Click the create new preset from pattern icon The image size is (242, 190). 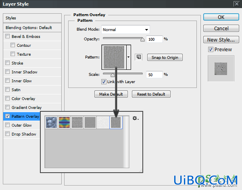click(139, 57)
